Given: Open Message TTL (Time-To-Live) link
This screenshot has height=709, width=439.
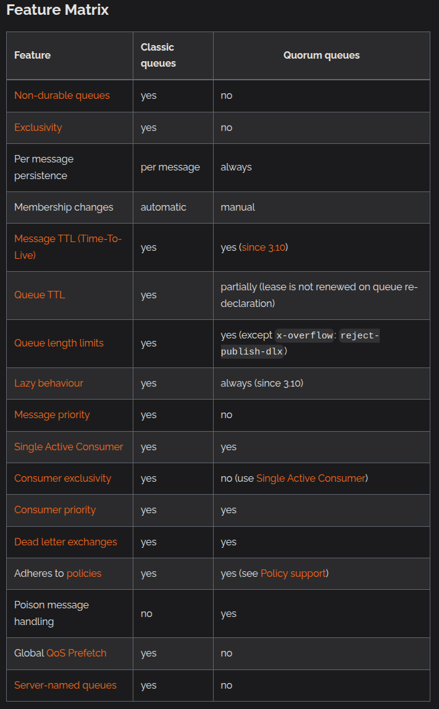Looking at the screenshot, I should (x=68, y=247).
